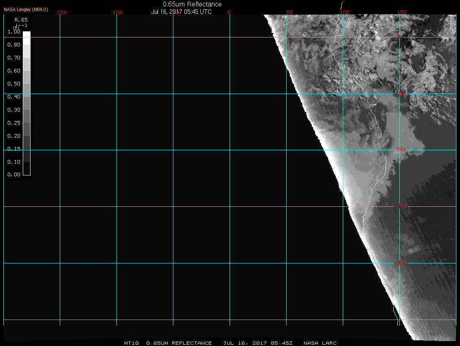Image resolution: width=460 pixels, height=346 pixels.
Task: Click the small island outline near the equator
Action: 305,34
